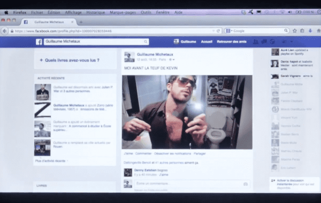
Task: Like Danny Esteban's comment with J'aime
Action: pos(164,175)
